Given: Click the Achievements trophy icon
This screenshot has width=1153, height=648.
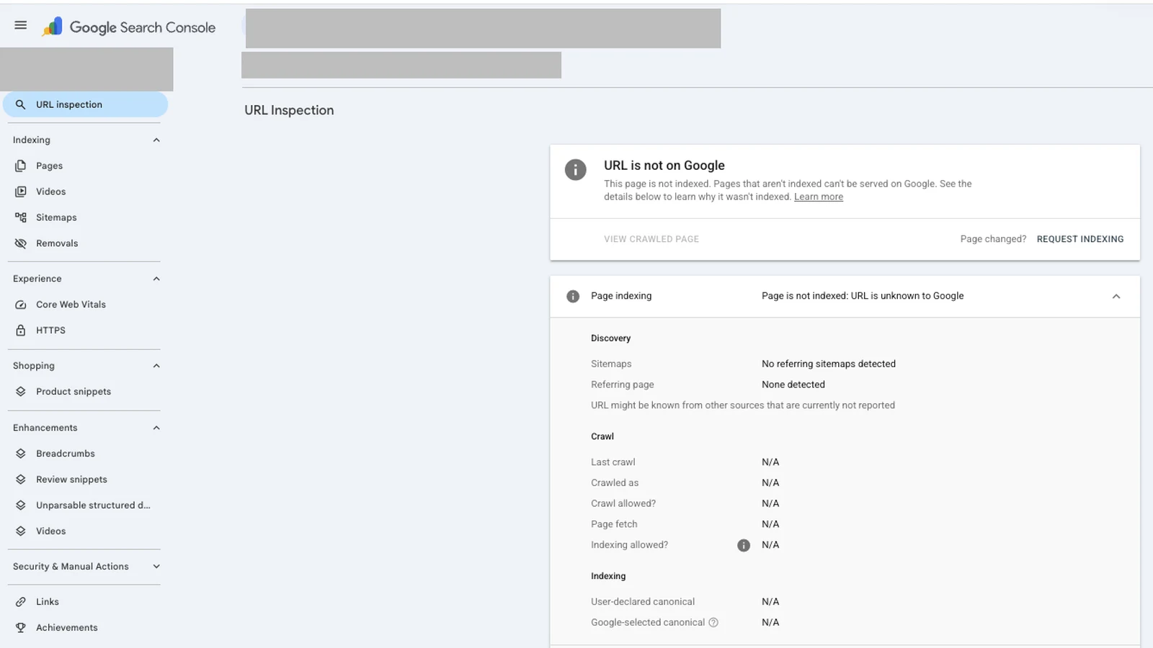Looking at the screenshot, I should (21, 628).
